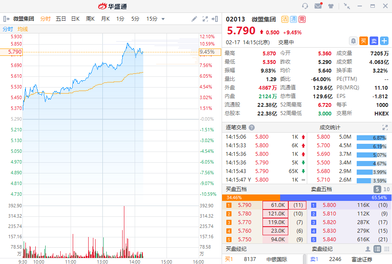Toggle the 均线 average line legend

point(23,29)
